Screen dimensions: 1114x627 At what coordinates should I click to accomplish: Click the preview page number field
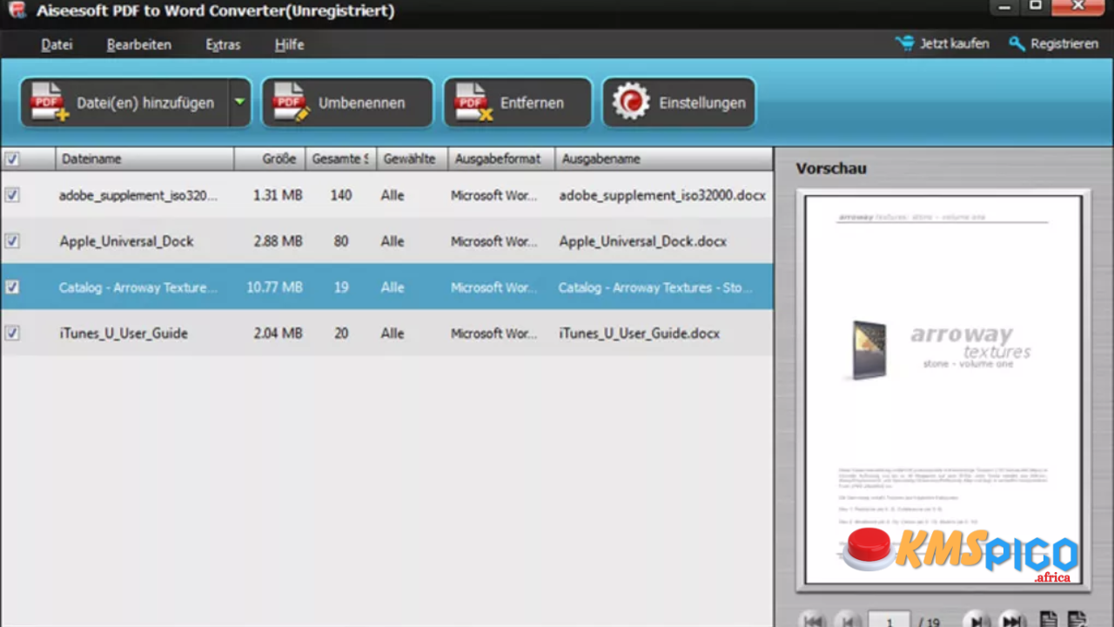click(889, 621)
